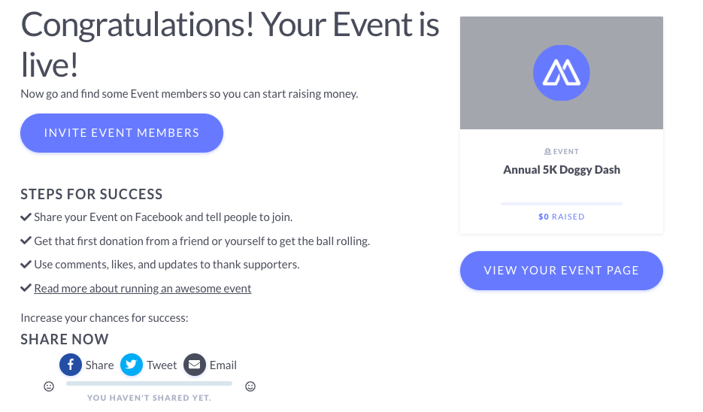703x412 pixels.
Task: Click the right smiley face icon
Action: coord(250,386)
